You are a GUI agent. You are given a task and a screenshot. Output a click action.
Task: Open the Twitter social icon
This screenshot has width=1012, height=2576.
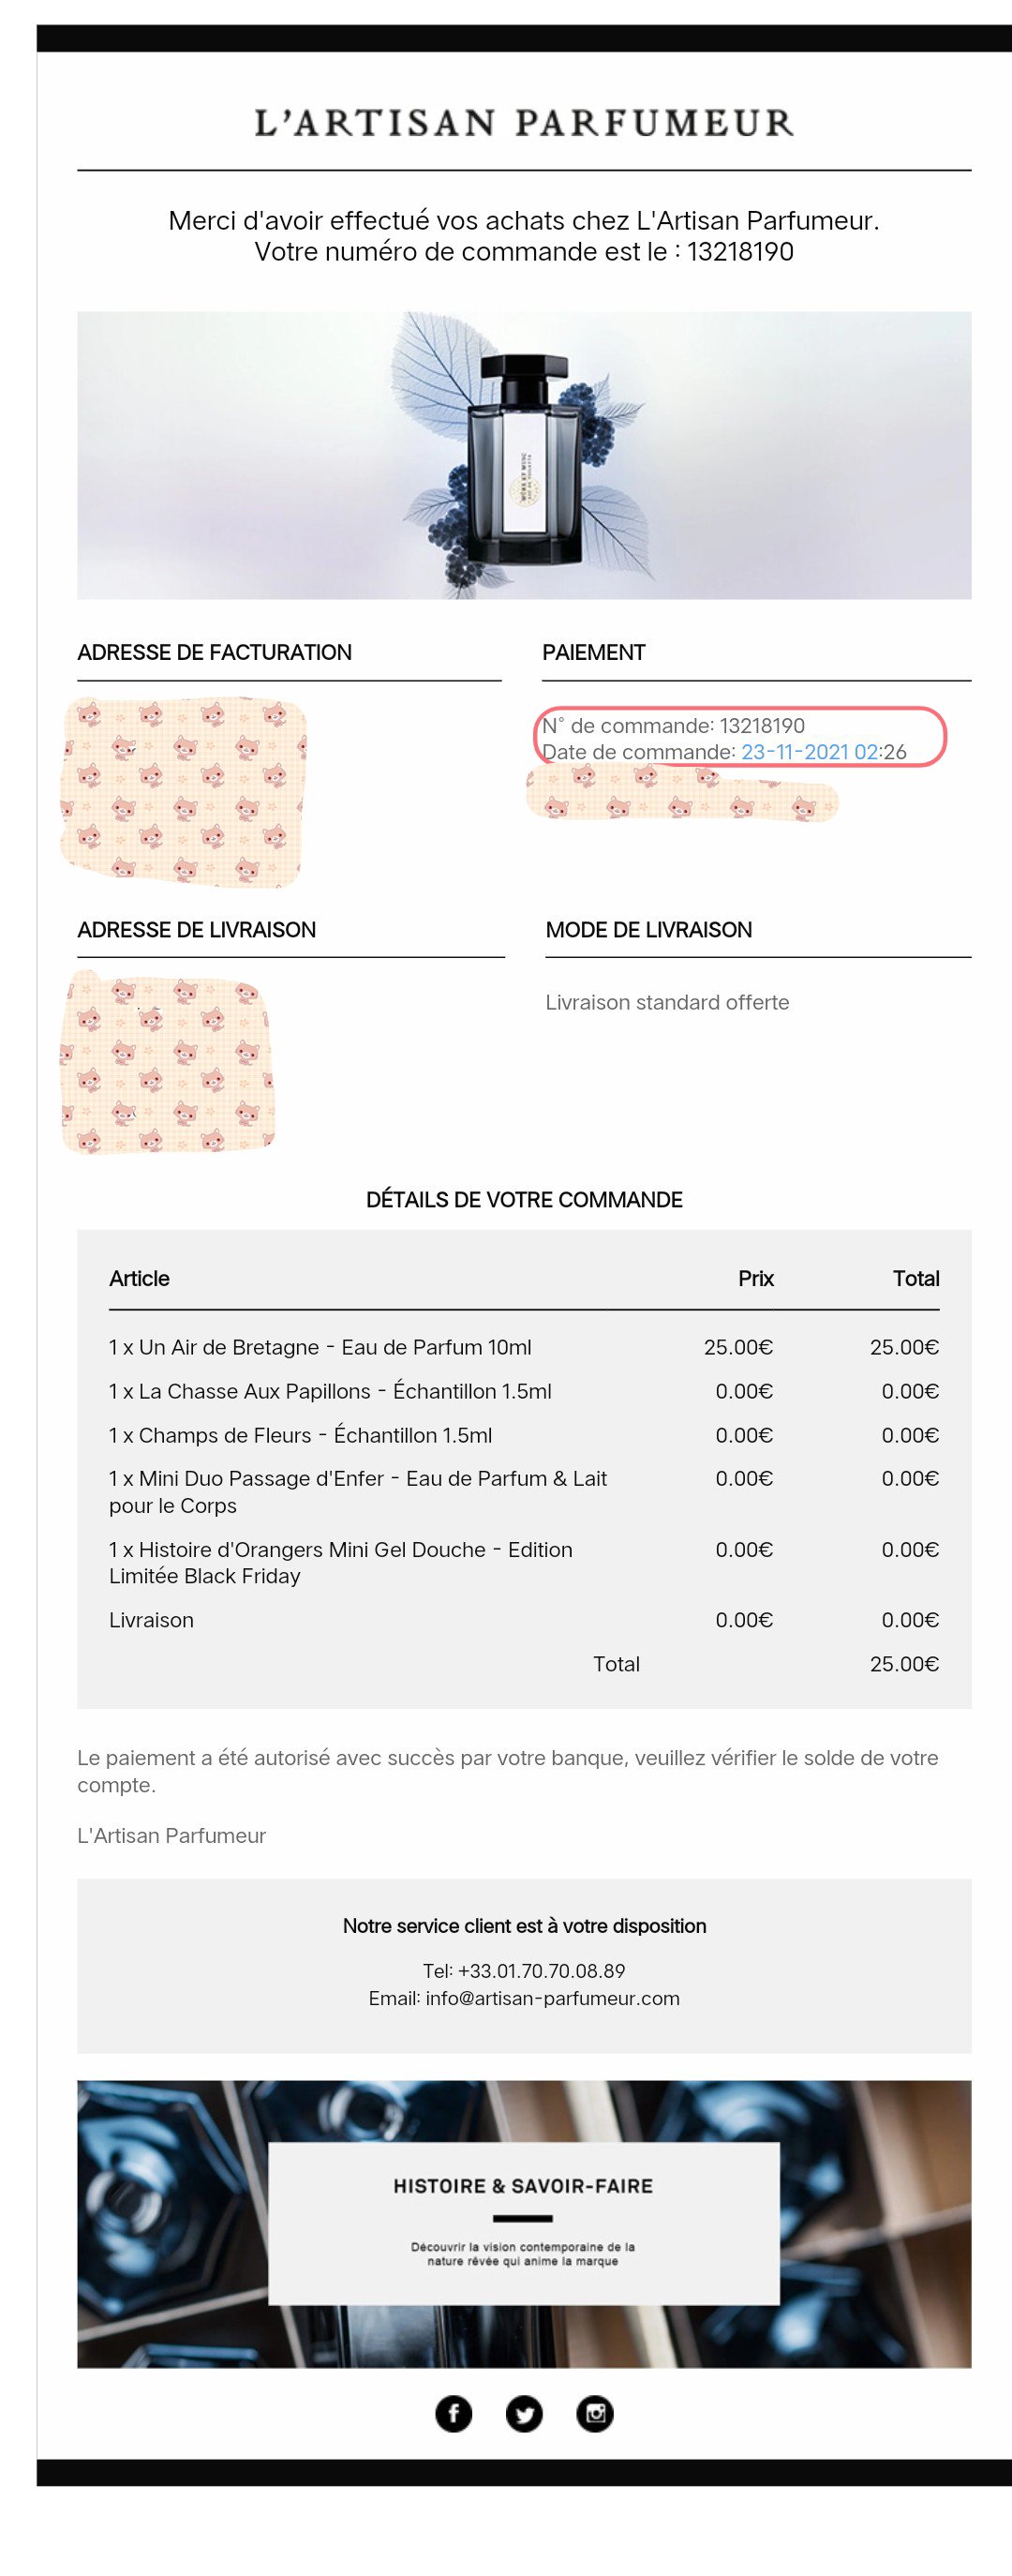[524, 2414]
